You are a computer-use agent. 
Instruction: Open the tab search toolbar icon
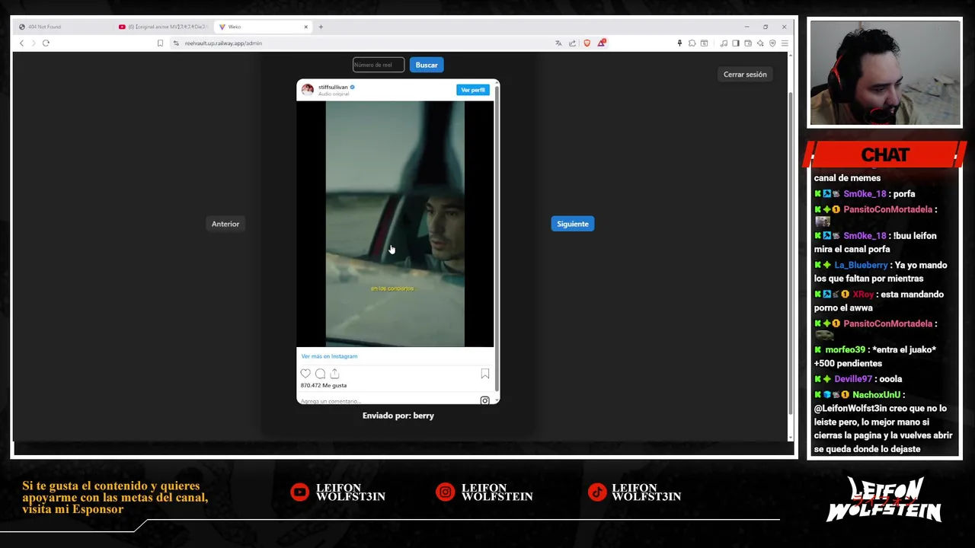pyautogui.click(x=704, y=43)
